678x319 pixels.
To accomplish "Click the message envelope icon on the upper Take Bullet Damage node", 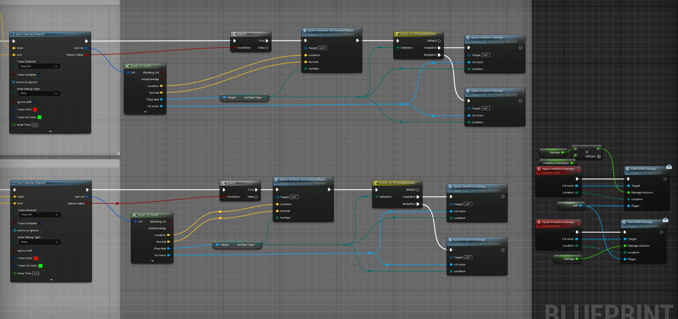I will click(x=669, y=166).
